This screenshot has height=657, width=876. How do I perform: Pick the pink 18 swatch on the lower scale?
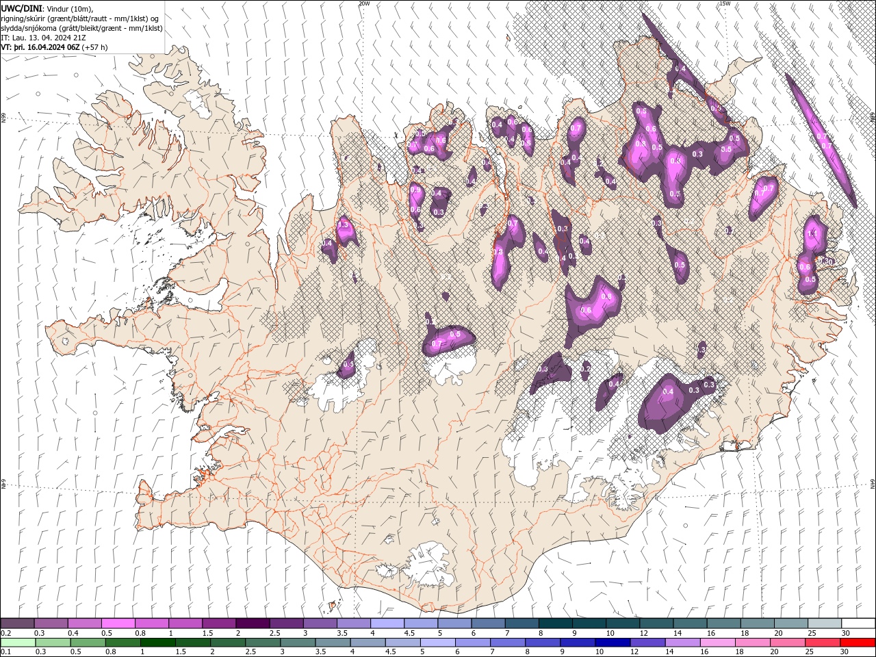click(752, 643)
